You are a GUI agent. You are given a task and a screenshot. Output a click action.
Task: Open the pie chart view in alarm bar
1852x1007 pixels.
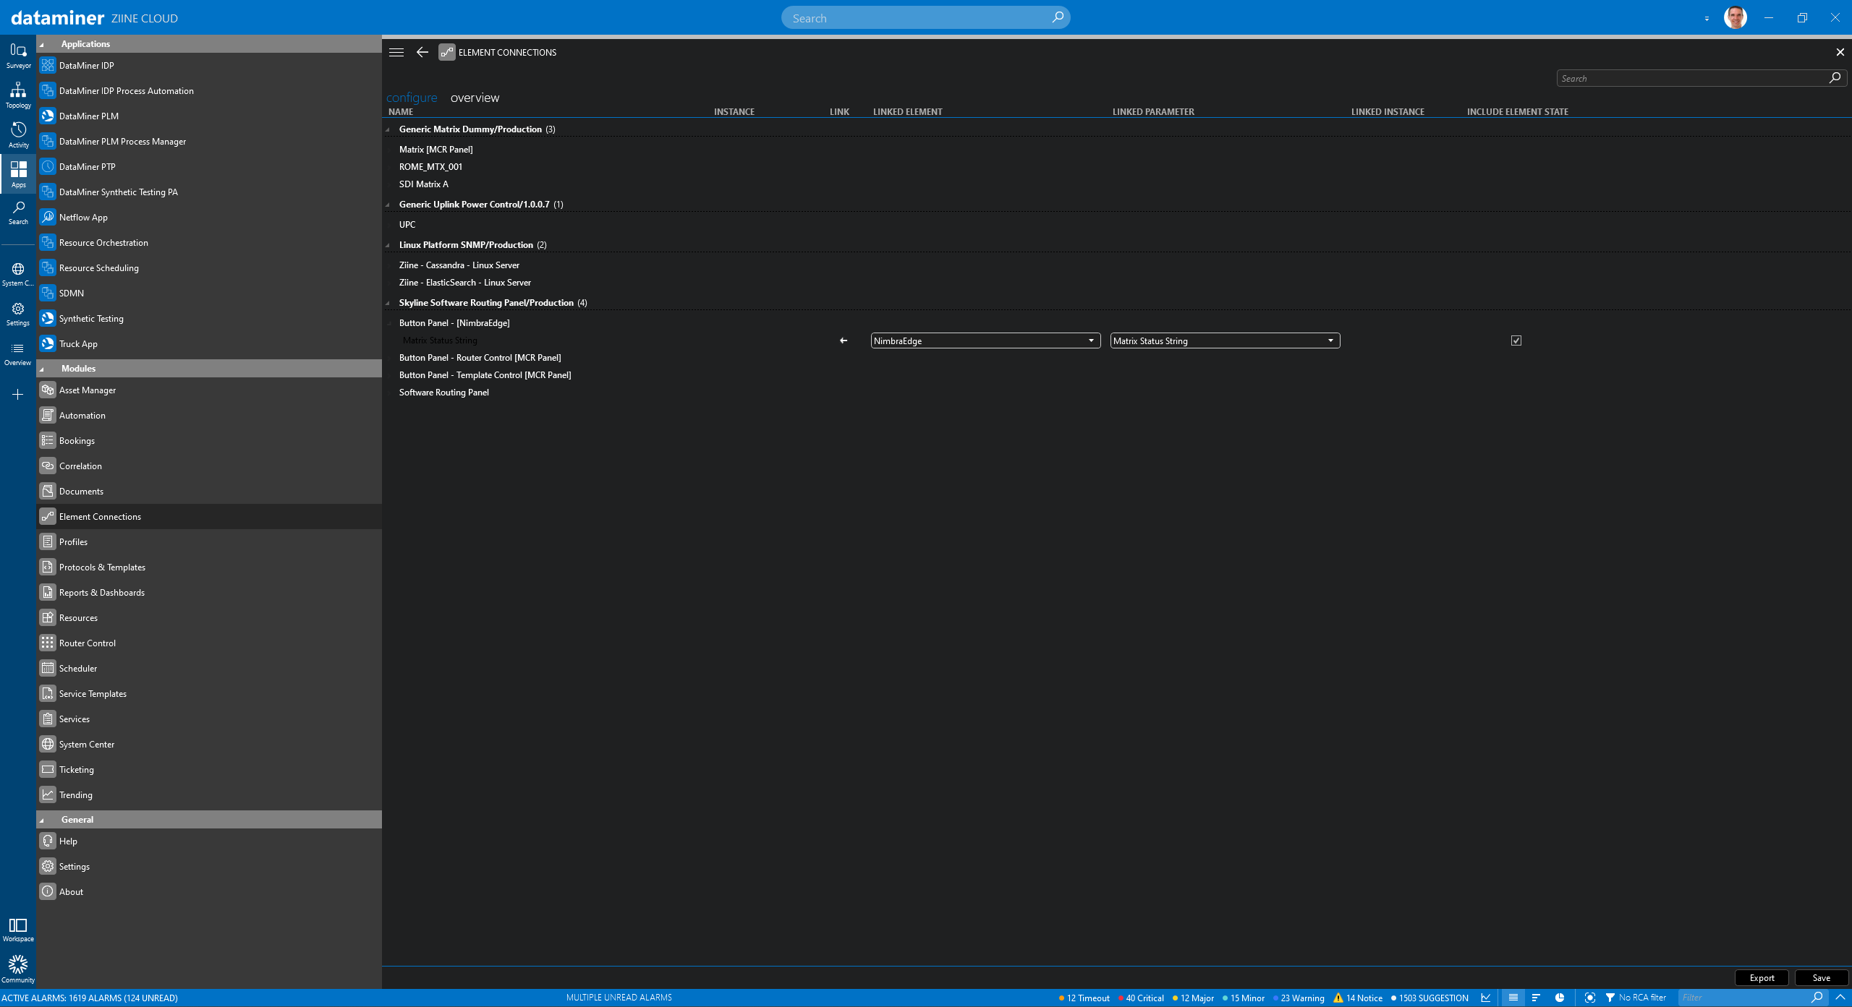[1560, 998]
